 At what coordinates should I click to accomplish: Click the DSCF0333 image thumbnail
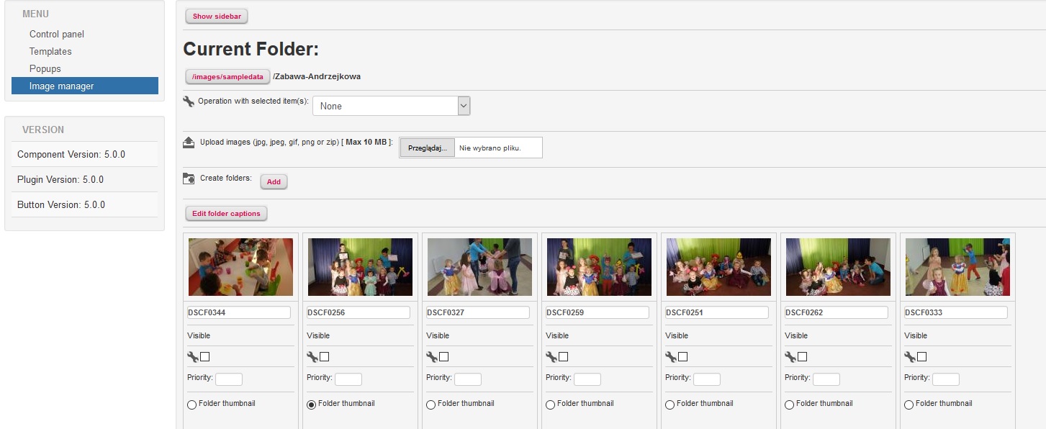tap(957, 267)
